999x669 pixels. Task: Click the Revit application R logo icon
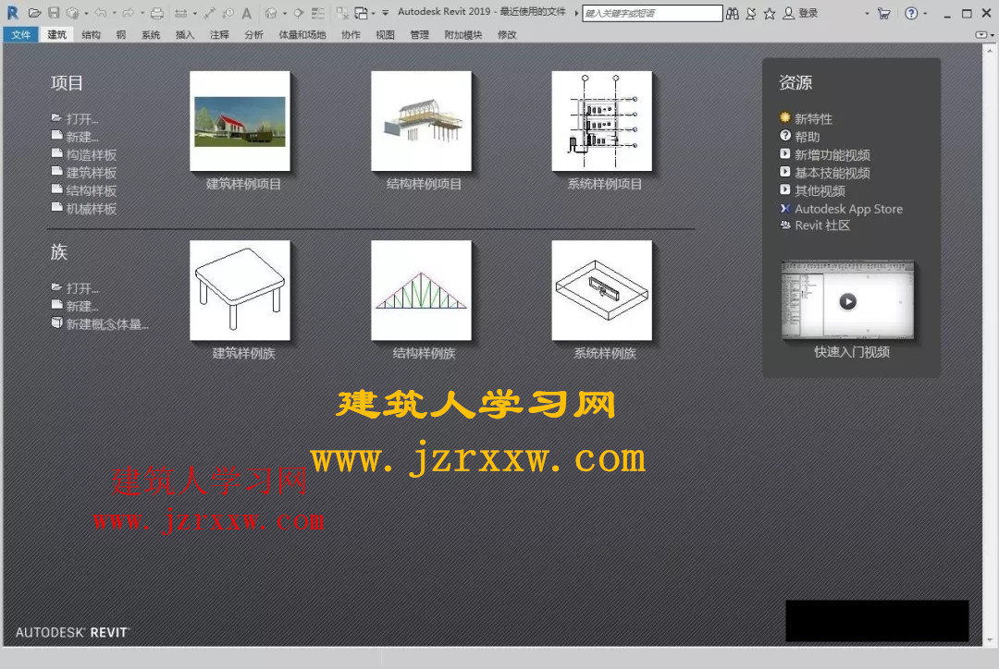[12, 13]
